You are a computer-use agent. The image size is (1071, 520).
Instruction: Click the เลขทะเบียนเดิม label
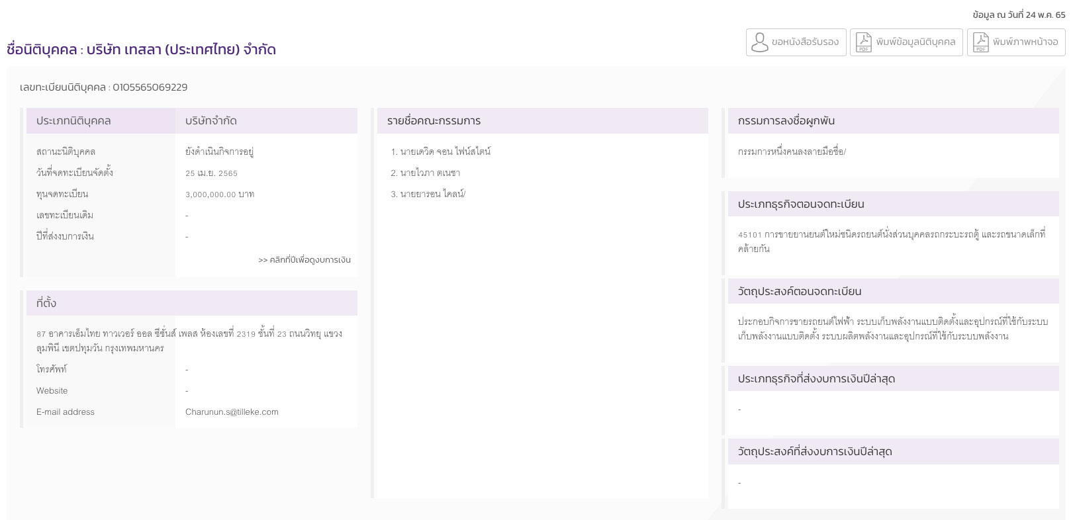[x=65, y=215]
